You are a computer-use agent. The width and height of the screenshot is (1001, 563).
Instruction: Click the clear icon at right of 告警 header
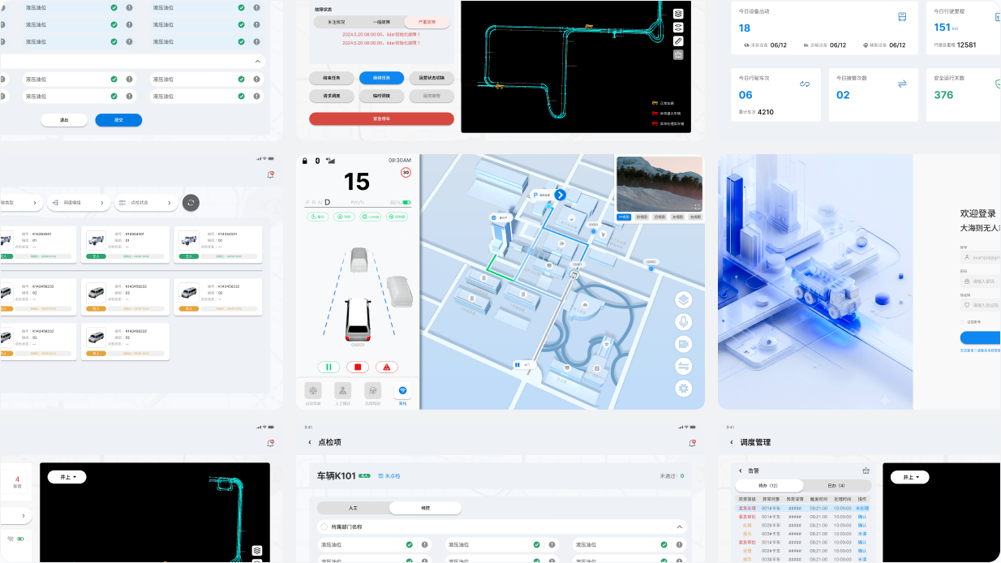866,471
